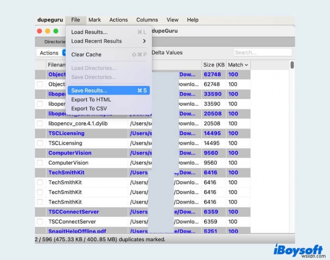
Task: Click bold size value 33590
Action: coord(212,94)
